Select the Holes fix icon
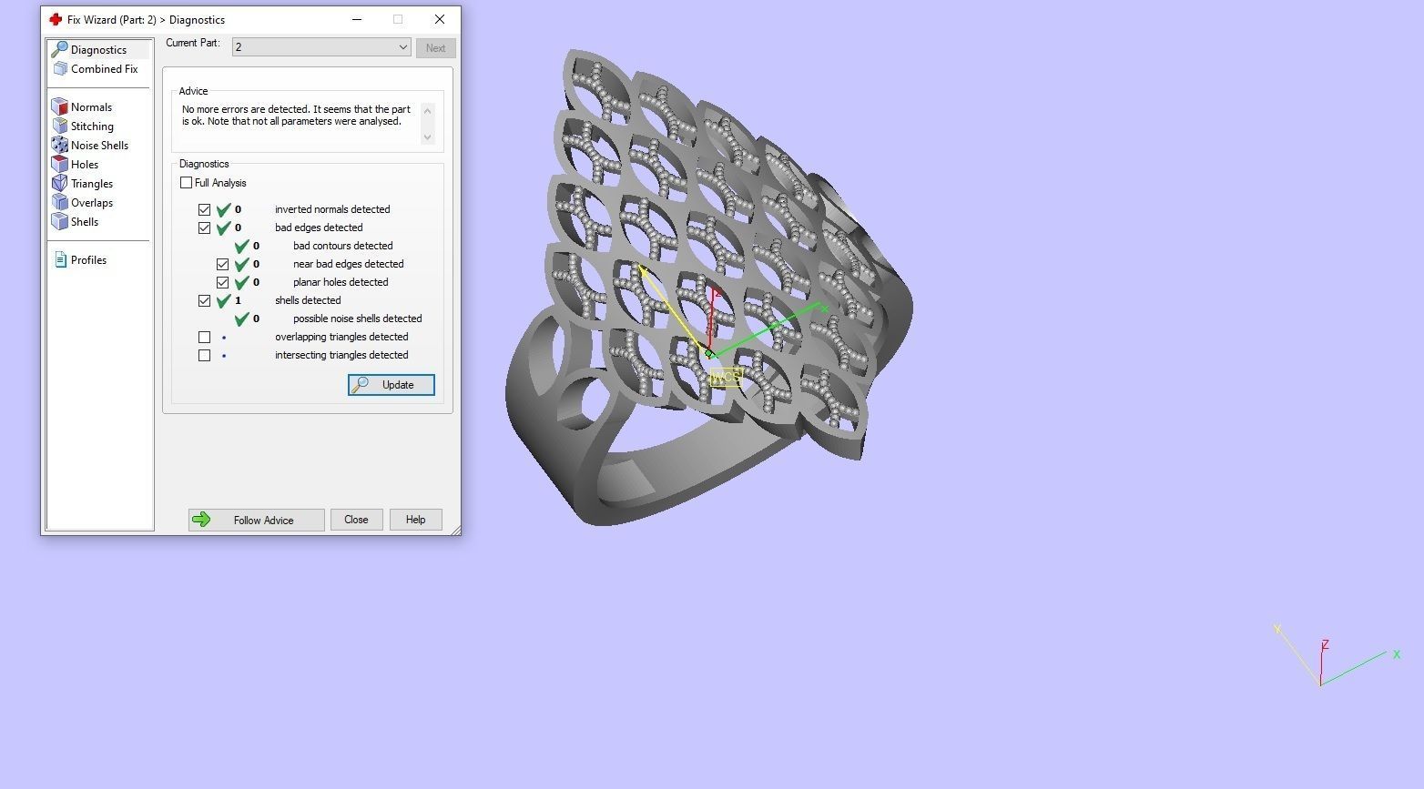 click(x=60, y=164)
